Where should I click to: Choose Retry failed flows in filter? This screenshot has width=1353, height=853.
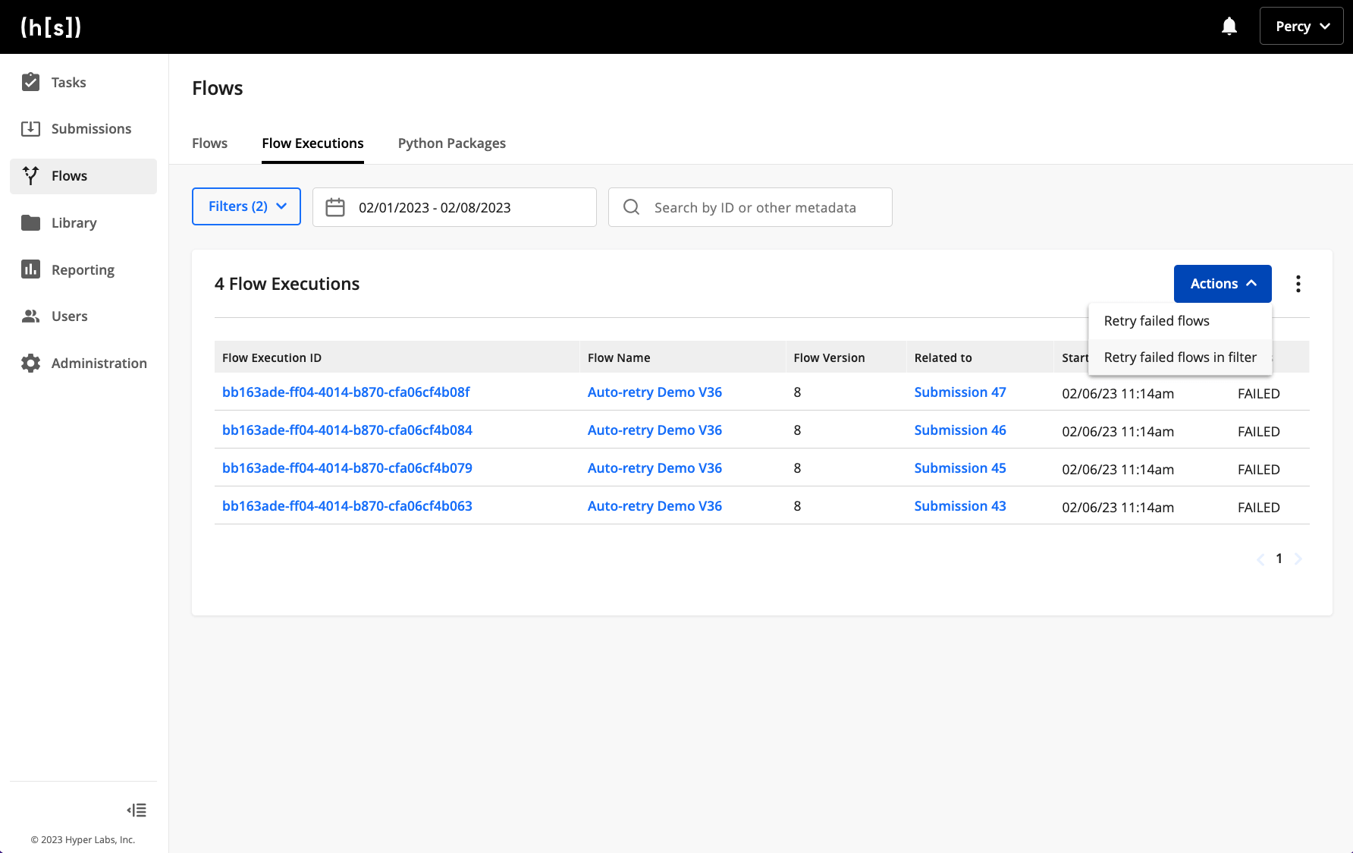(x=1180, y=357)
